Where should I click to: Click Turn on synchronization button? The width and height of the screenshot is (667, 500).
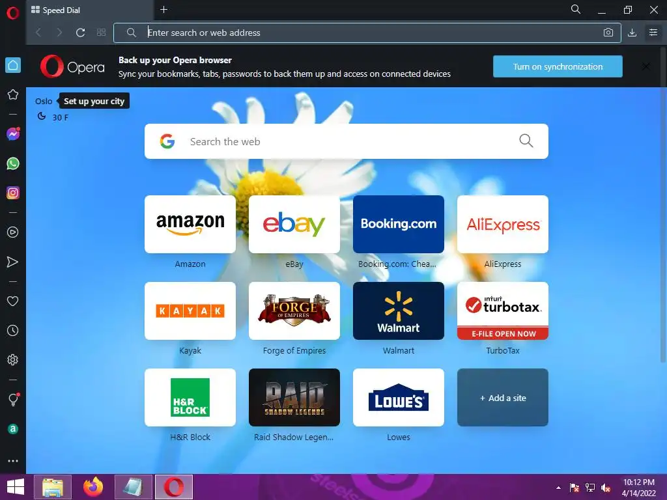tap(558, 66)
